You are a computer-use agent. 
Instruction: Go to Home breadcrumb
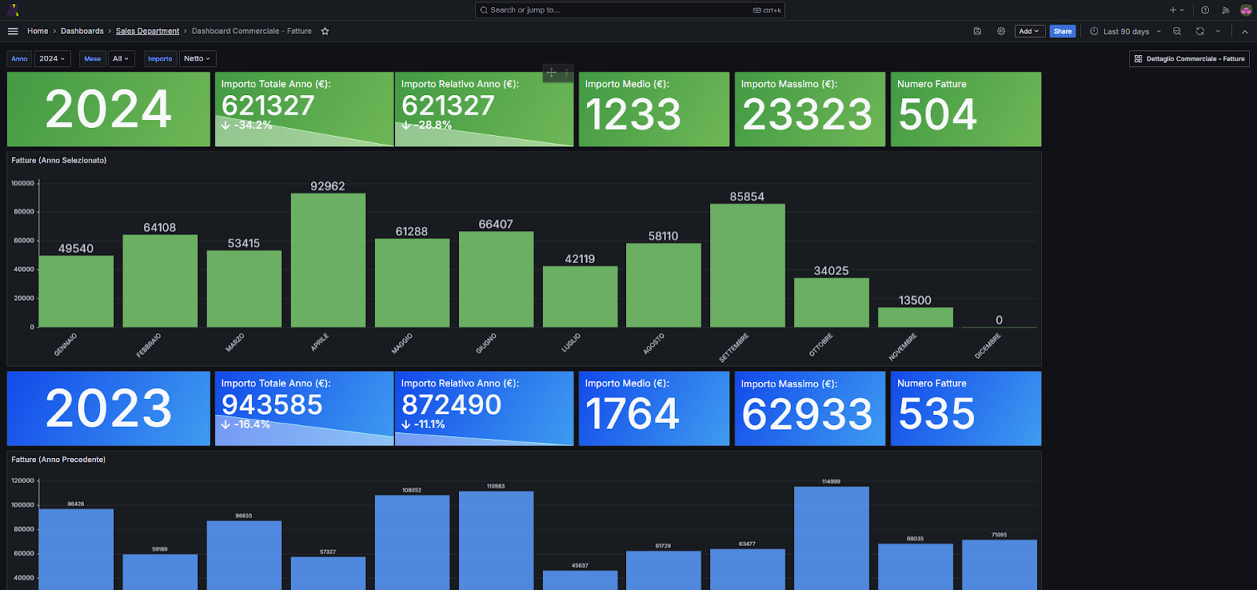[38, 31]
